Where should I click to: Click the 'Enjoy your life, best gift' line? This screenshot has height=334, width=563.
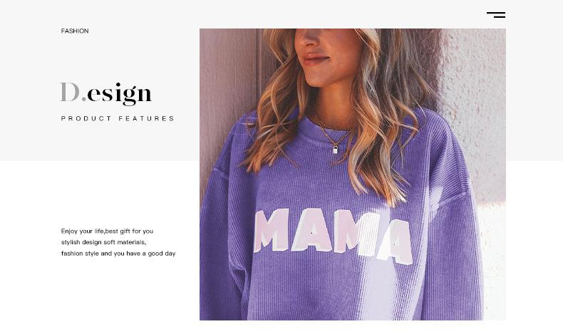click(x=107, y=231)
